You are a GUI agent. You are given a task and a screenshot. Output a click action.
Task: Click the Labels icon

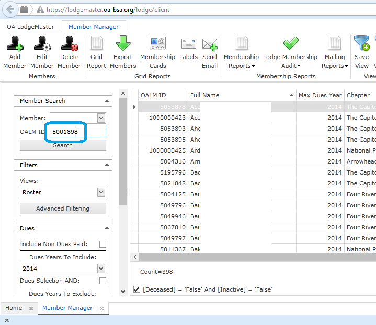pyautogui.click(x=188, y=44)
